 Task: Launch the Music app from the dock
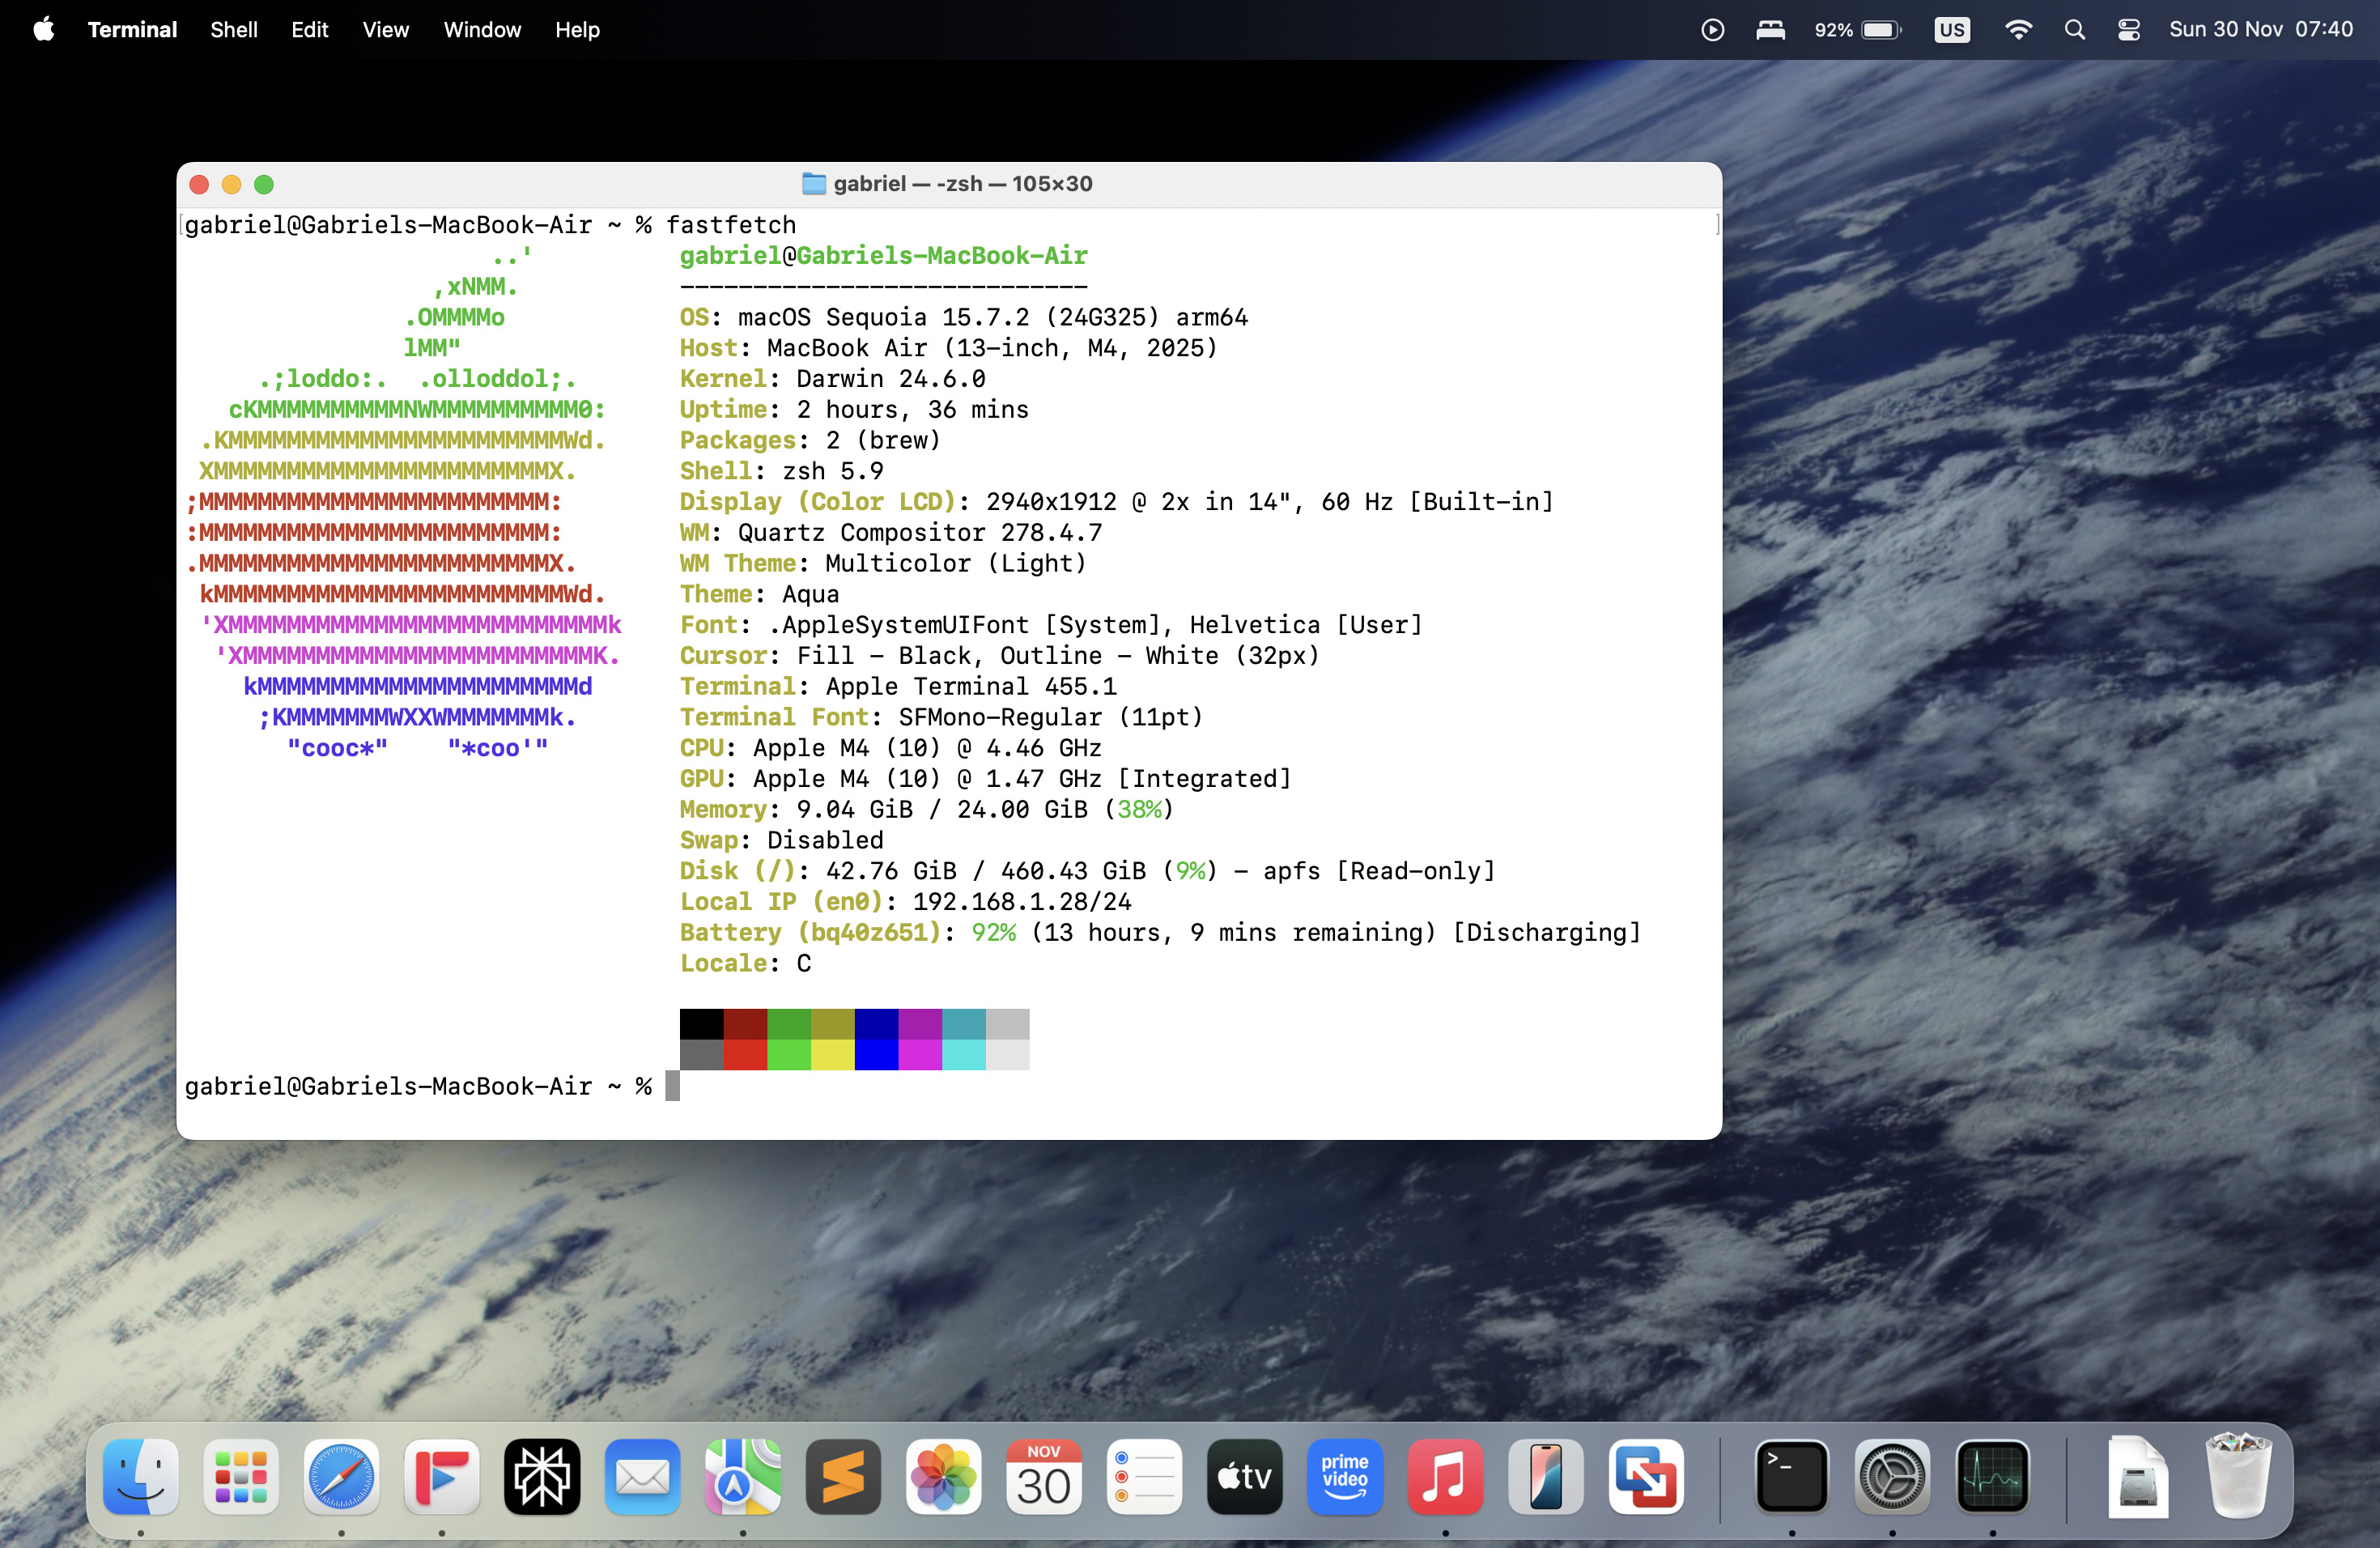tap(1445, 1476)
